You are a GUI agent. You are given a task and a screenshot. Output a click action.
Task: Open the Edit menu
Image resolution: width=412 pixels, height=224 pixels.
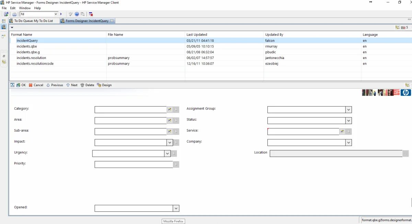13,8
